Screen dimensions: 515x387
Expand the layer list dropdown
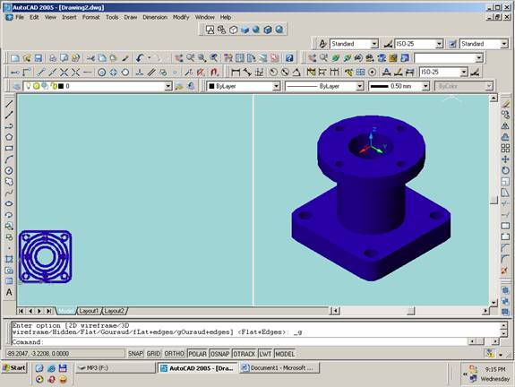click(167, 86)
